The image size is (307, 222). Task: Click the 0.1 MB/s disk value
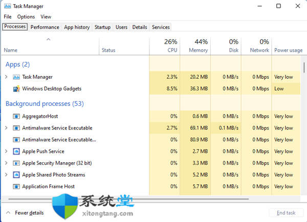pyautogui.click(x=229, y=128)
